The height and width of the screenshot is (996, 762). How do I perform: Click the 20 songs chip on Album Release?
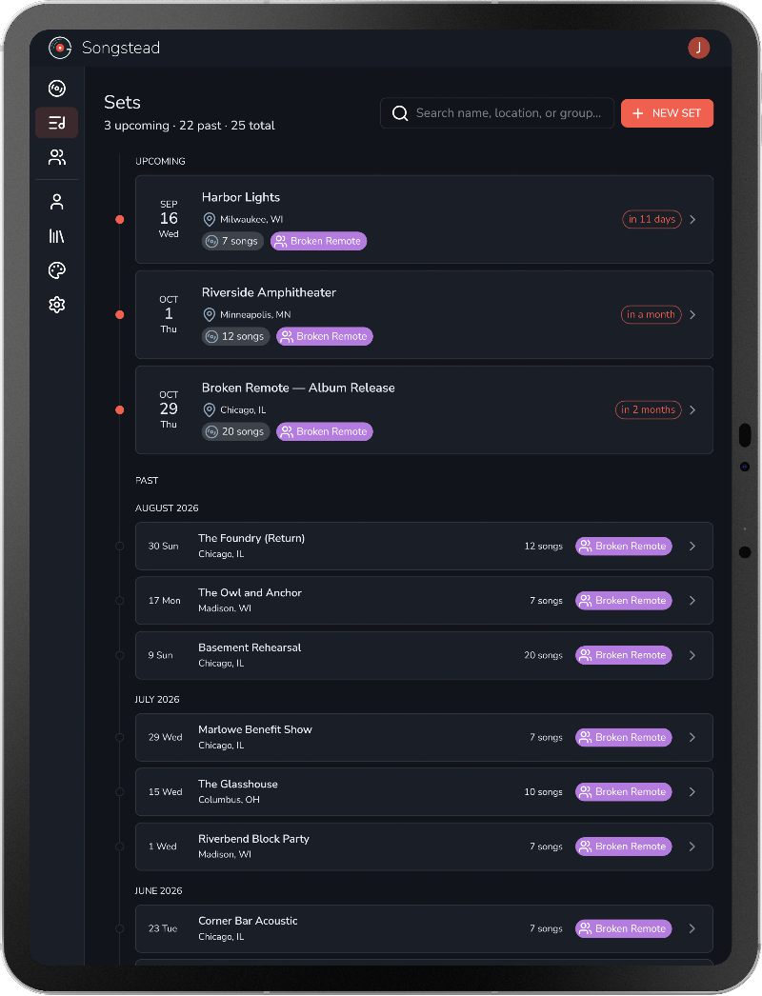pyautogui.click(x=236, y=431)
